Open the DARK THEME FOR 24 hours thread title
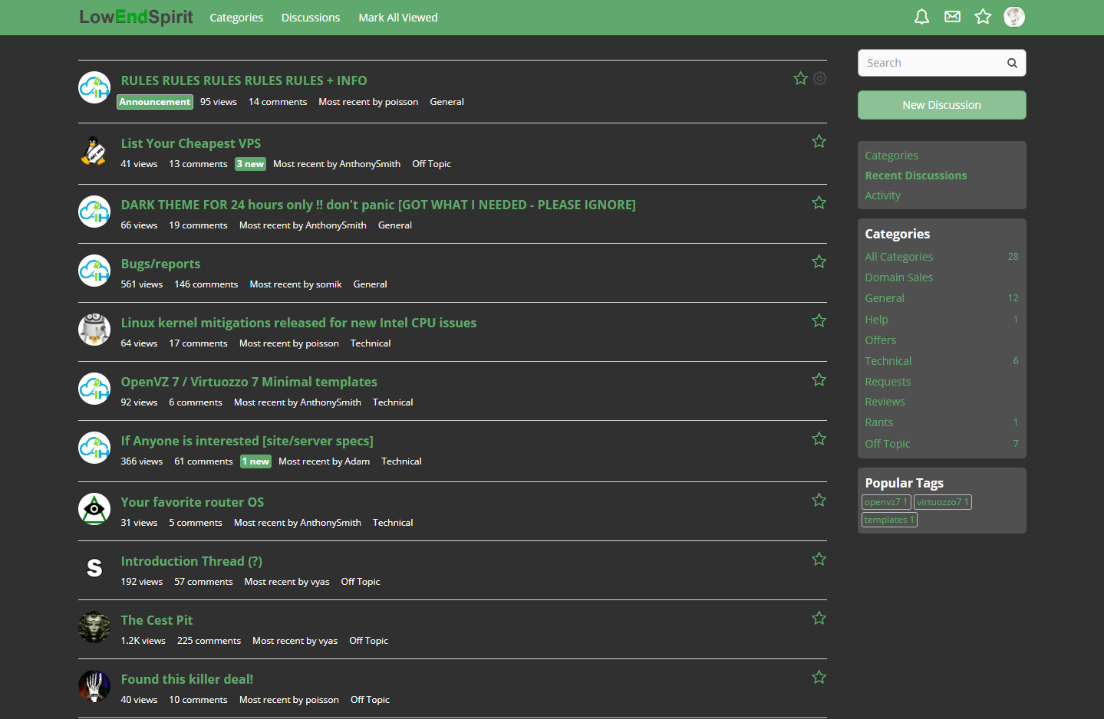This screenshot has width=1104, height=719. point(378,205)
